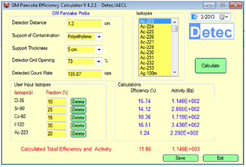
Task: Select Ac-231 in Isotopes list
Action: click(x=155, y=58)
